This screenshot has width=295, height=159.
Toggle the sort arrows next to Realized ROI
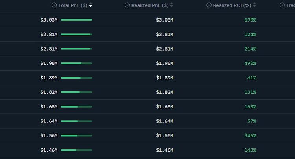point(254,5)
